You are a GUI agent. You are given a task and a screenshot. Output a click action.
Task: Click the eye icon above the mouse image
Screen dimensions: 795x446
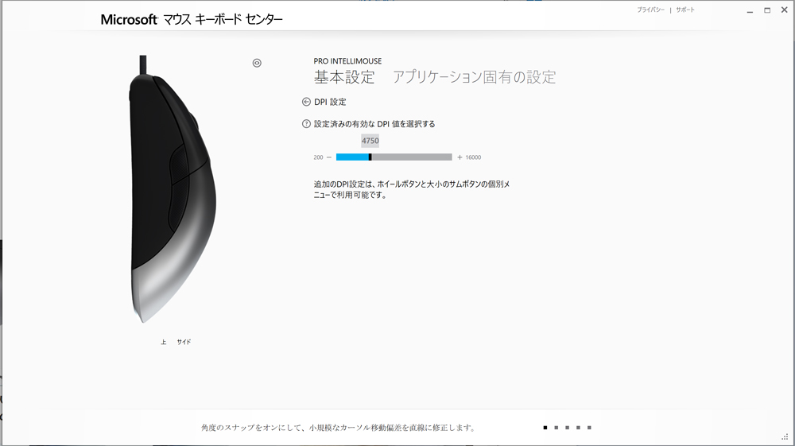coord(257,64)
